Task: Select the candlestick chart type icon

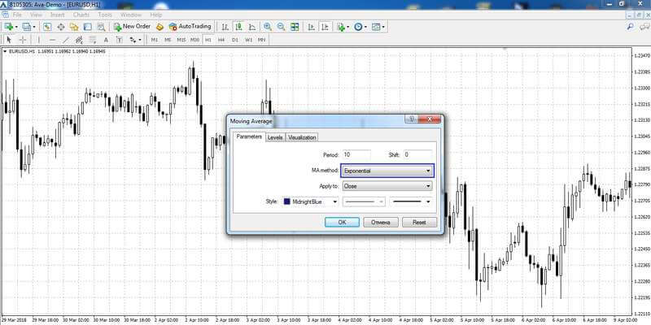Action: click(x=238, y=27)
